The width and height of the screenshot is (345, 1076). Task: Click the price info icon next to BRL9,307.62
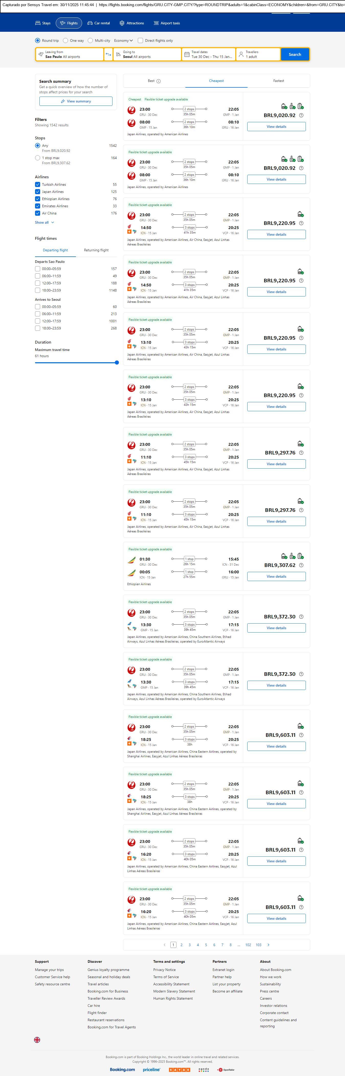pos(301,565)
